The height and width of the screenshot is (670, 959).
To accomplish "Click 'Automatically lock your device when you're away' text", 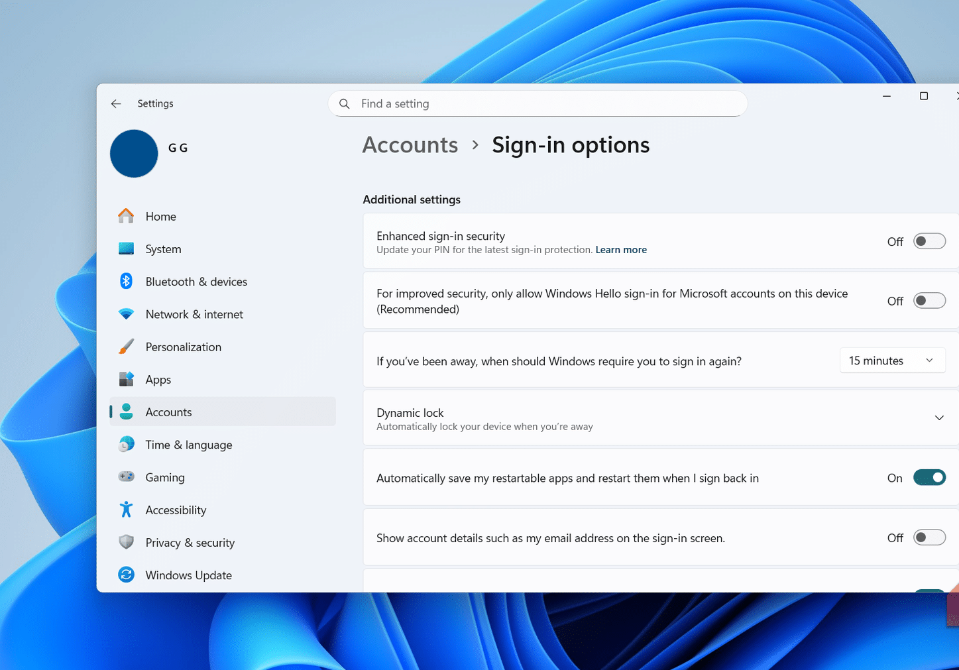I will click(484, 427).
